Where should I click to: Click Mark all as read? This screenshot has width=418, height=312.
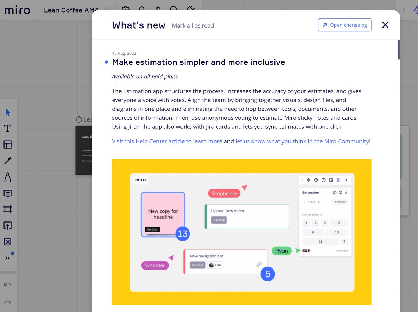pyautogui.click(x=193, y=25)
